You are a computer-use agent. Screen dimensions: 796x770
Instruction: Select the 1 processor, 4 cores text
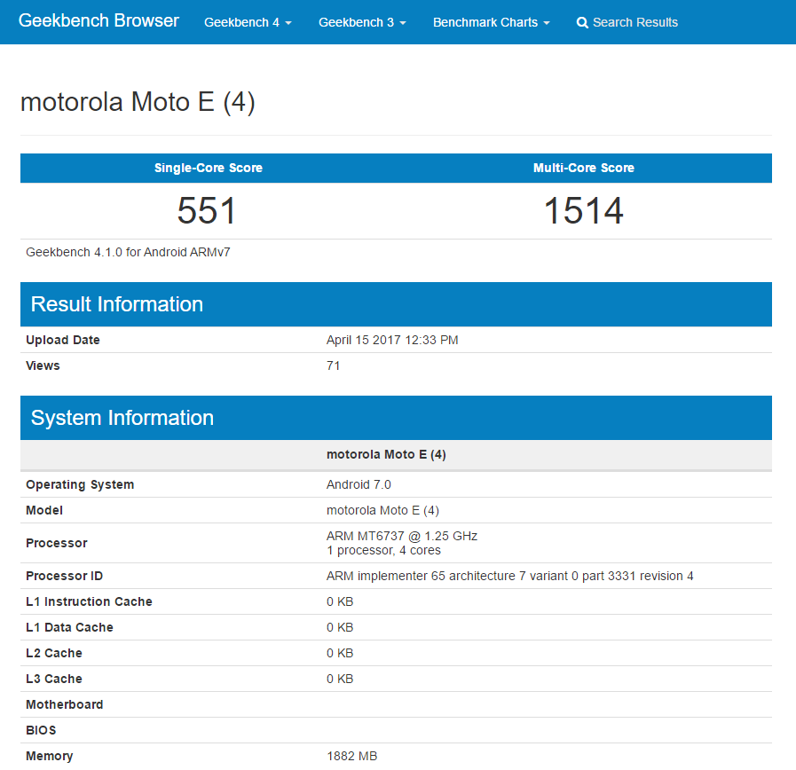pos(383,551)
